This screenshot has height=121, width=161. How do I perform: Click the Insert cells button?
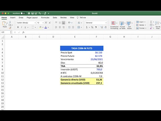141,22
